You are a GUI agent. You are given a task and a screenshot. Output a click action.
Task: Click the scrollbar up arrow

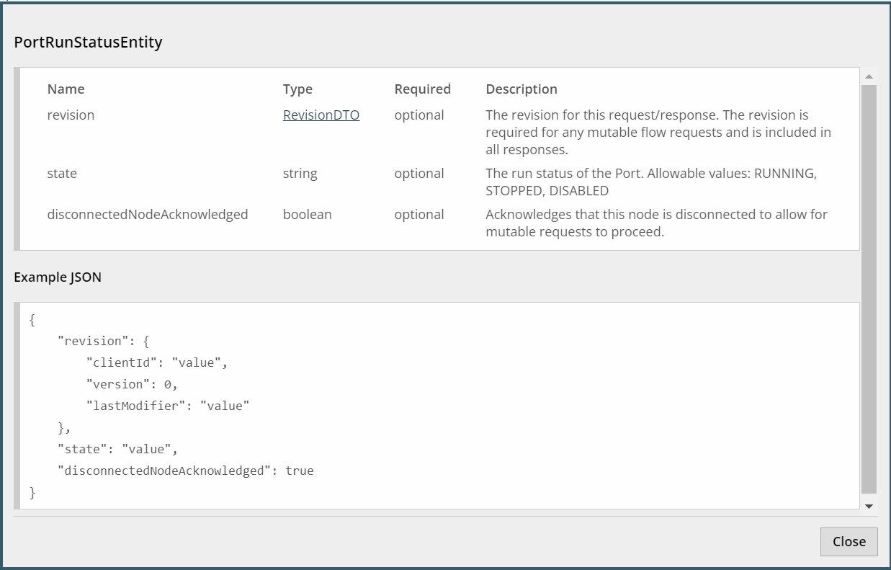(x=869, y=76)
